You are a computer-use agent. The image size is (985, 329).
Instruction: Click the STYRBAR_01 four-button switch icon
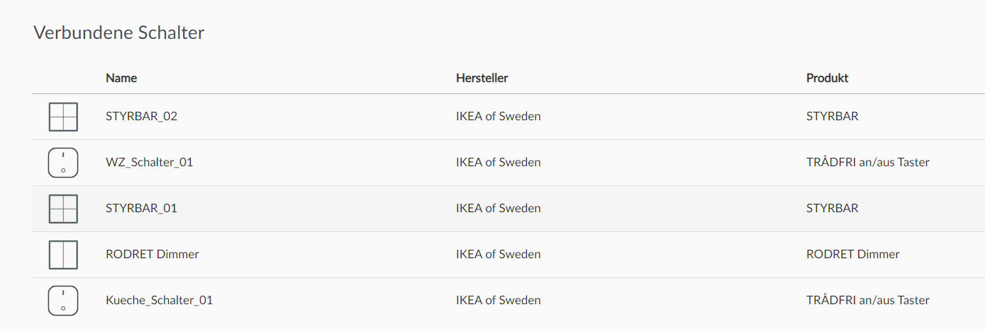pos(62,209)
